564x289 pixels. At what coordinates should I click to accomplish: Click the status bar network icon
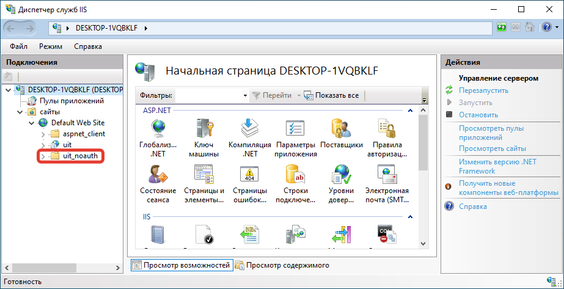[x=551, y=280]
